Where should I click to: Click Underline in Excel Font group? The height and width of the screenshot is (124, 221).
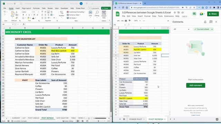pyautogui.click(x=29, y=15)
